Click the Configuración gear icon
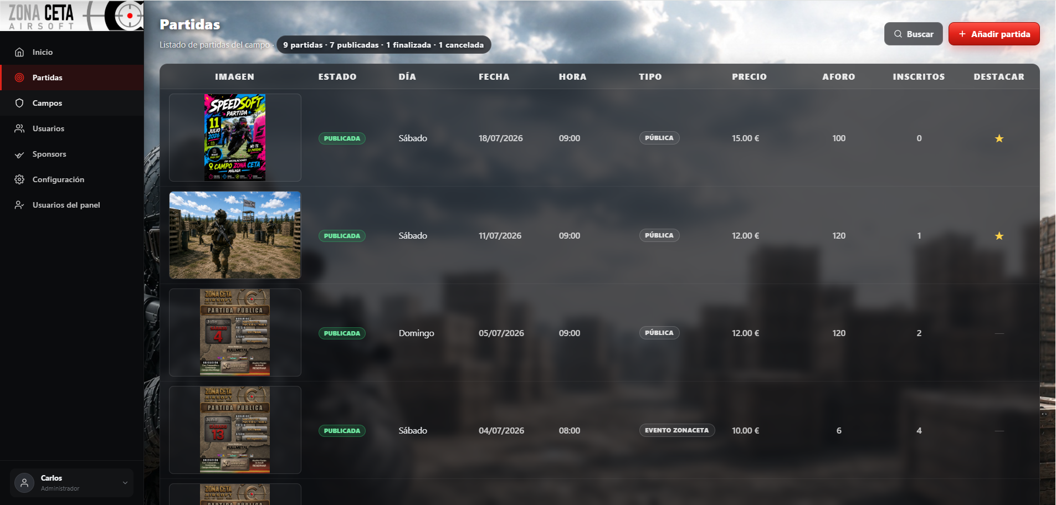 point(19,179)
